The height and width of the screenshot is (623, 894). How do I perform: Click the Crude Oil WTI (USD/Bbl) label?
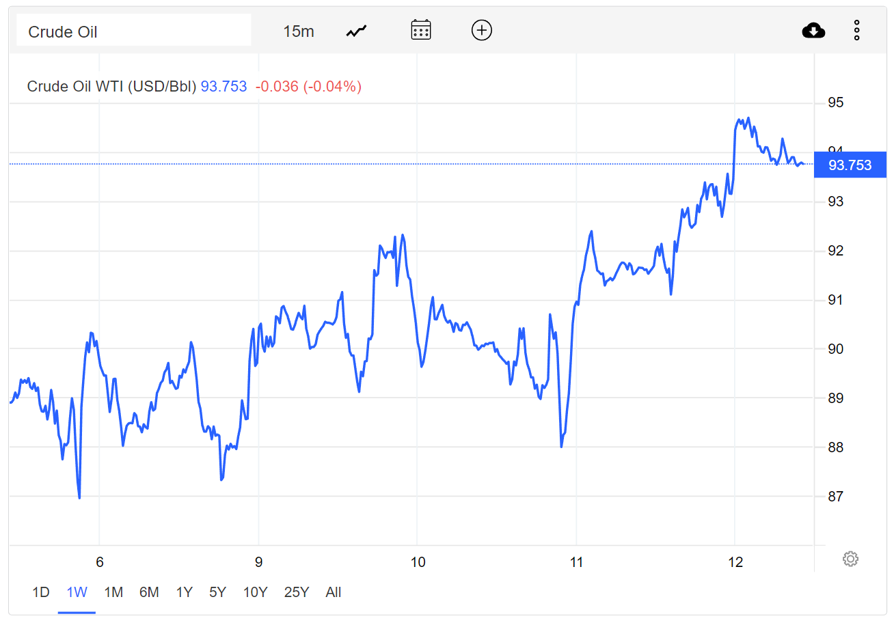pos(112,87)
